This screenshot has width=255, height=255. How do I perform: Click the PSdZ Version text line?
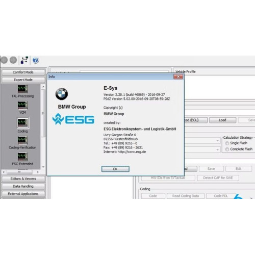(x=137, y=99)
